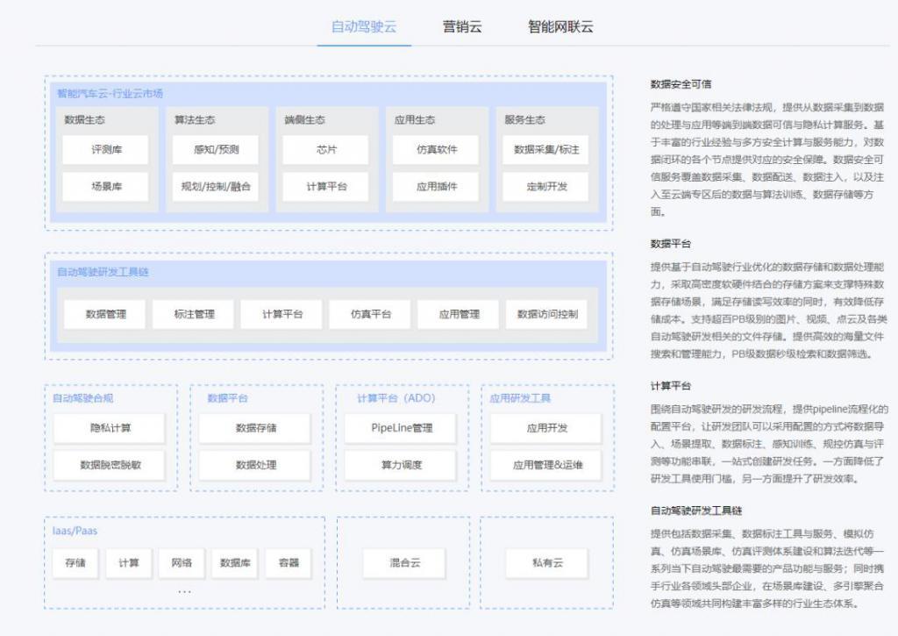This screenshot has height=636, width=898.
Task: Click the ellipsis below the Iaas/Paas items
Action: point(184,590)
